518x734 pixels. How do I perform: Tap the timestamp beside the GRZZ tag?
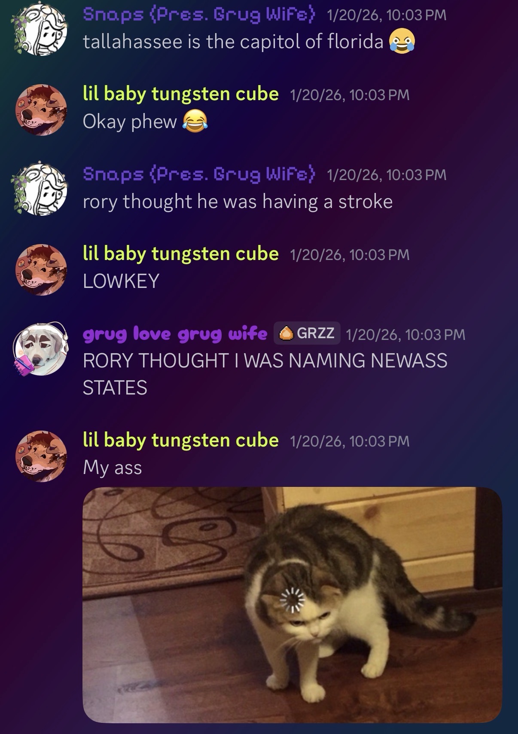click(x=405, y=334)
